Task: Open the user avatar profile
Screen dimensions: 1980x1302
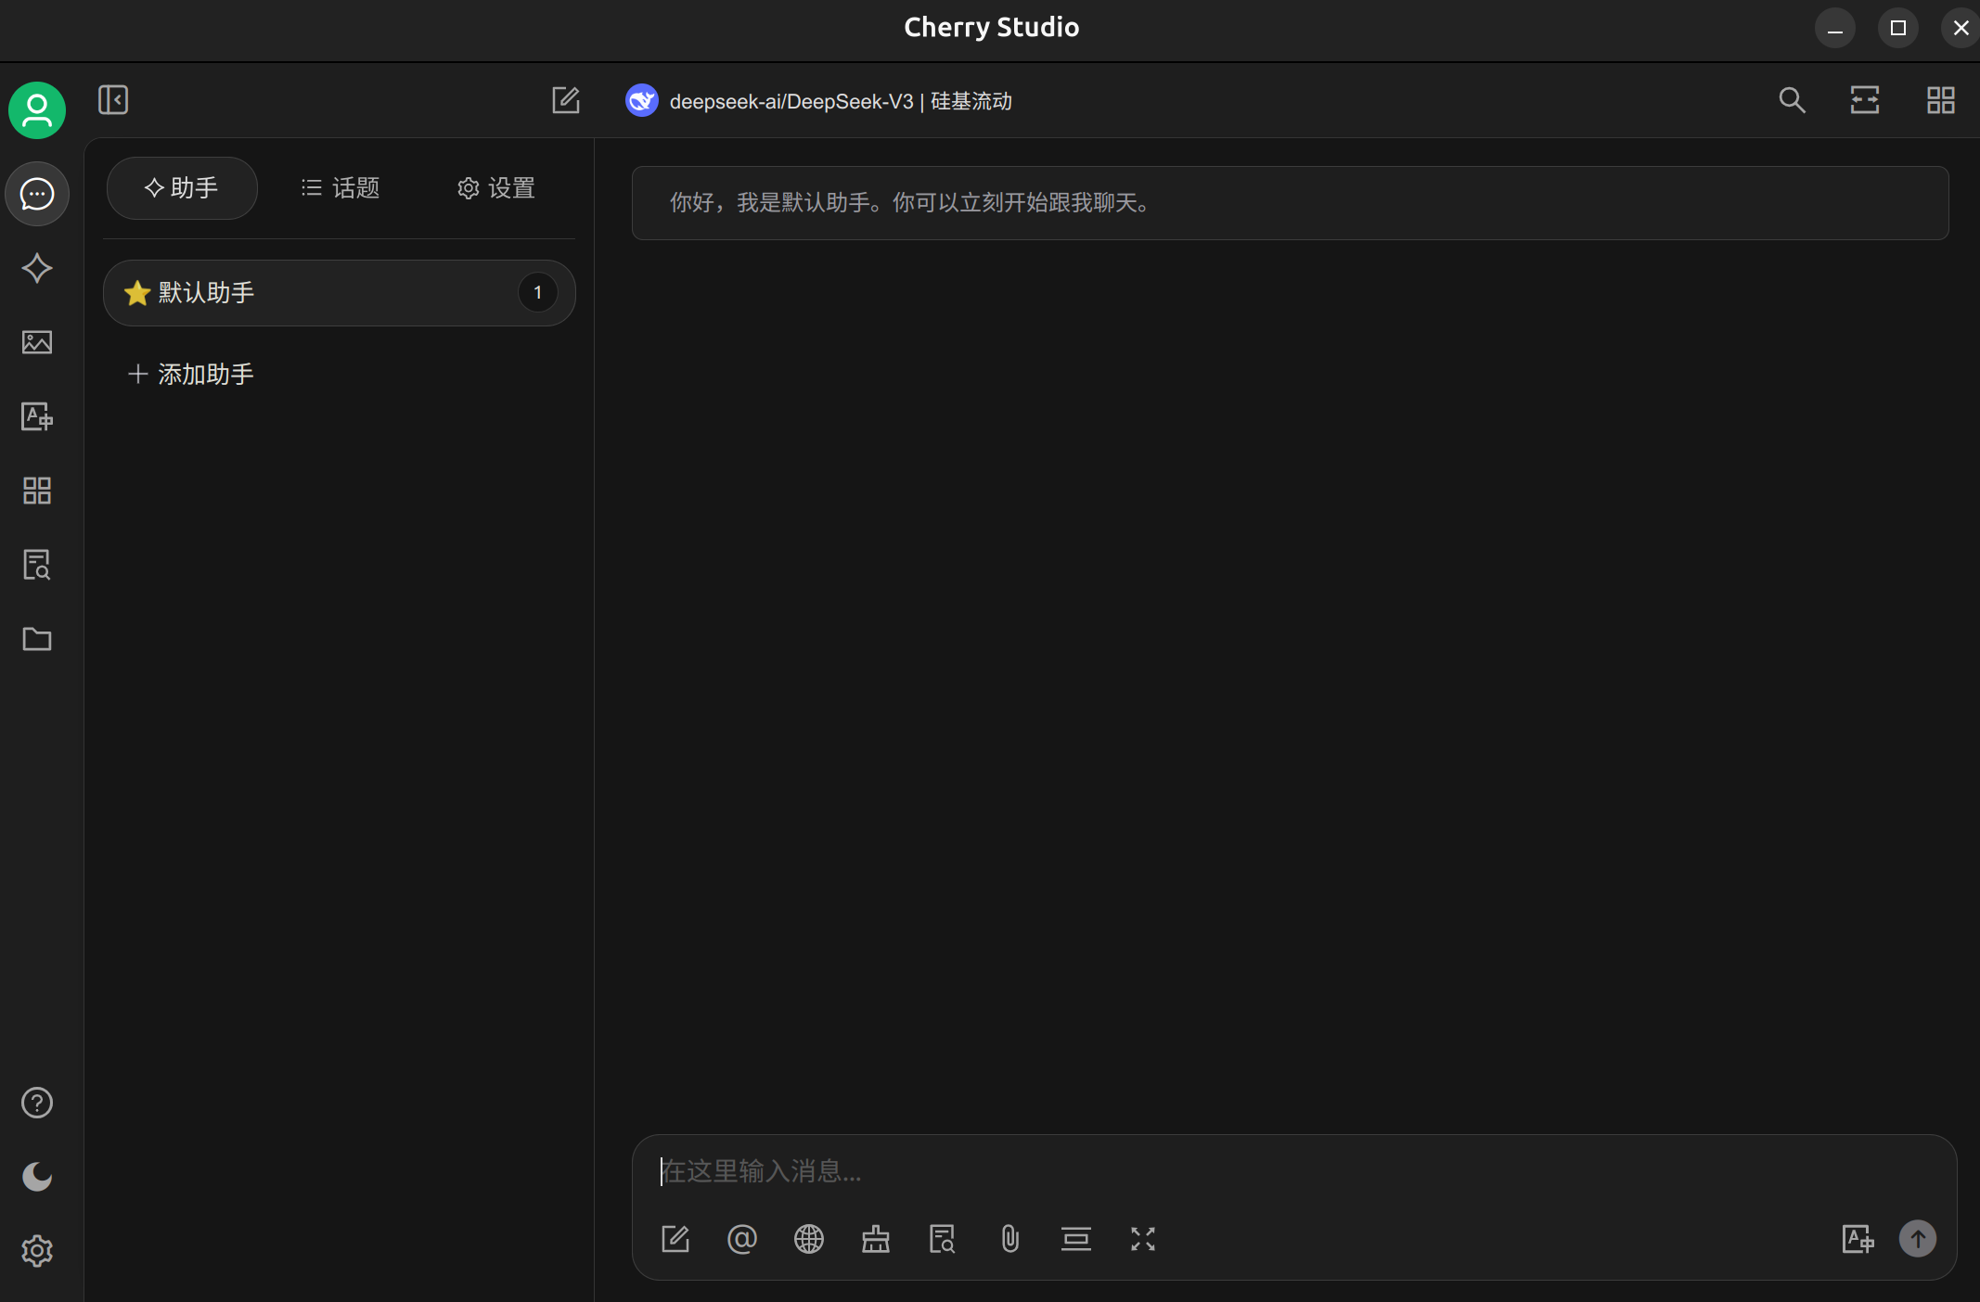Action: point(37,110)
